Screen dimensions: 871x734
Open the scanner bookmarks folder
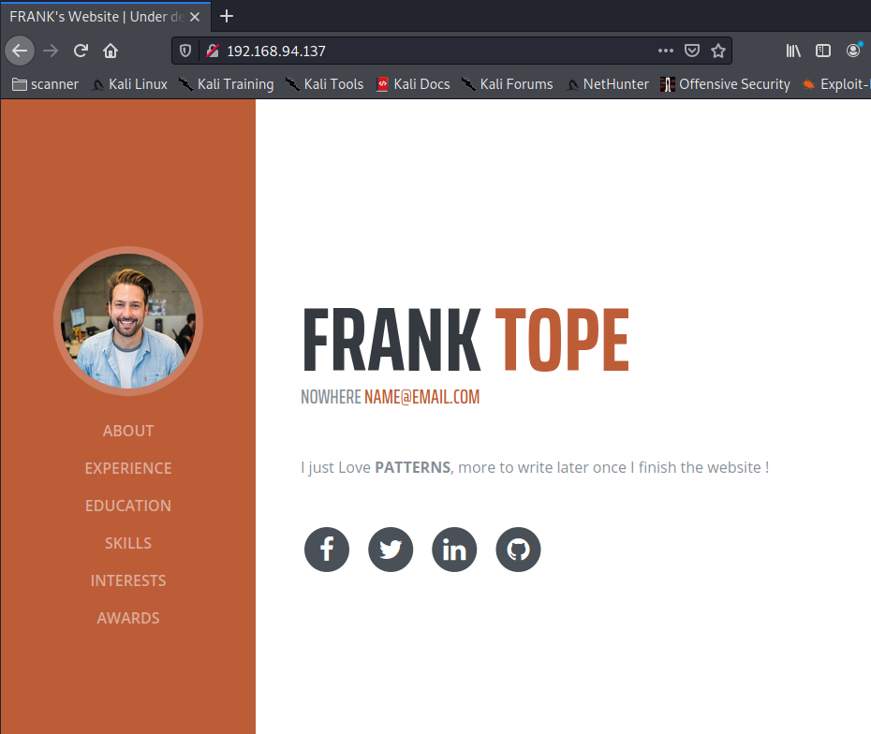point(46,84)
